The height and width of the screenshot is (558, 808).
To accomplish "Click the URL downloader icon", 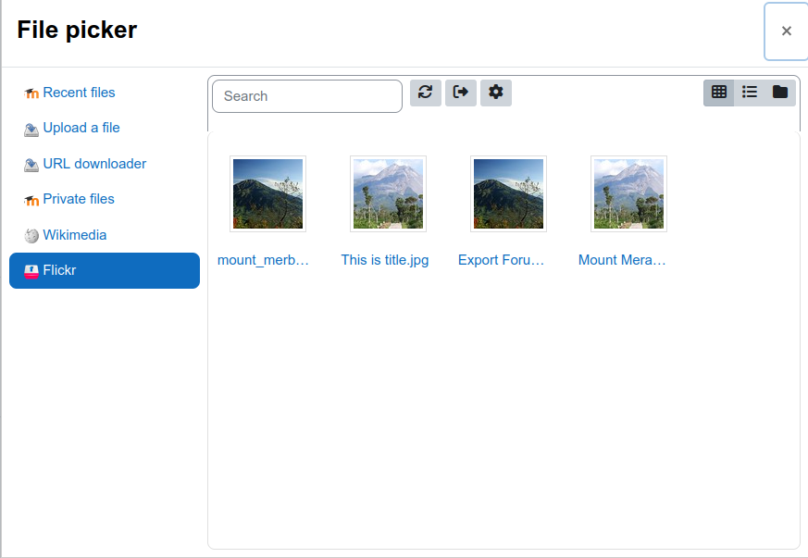I will [x=31, y=165].
